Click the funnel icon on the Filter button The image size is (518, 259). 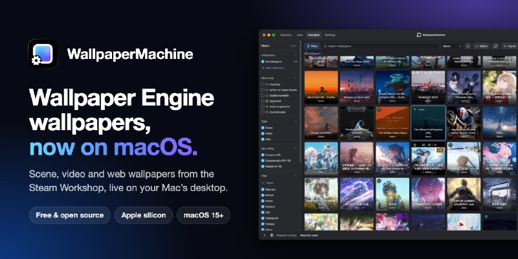point(308,46)
